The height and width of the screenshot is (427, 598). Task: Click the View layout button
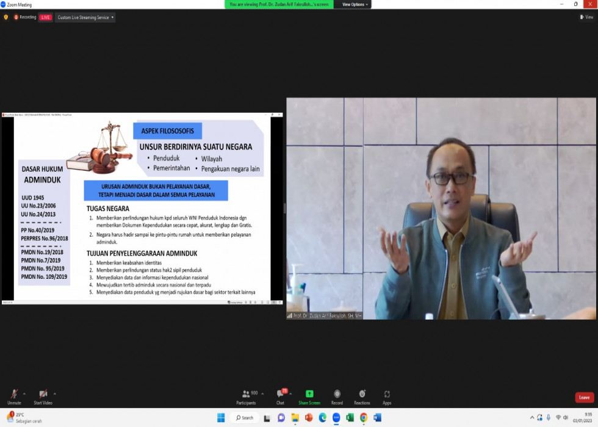[x=586, y=17]
